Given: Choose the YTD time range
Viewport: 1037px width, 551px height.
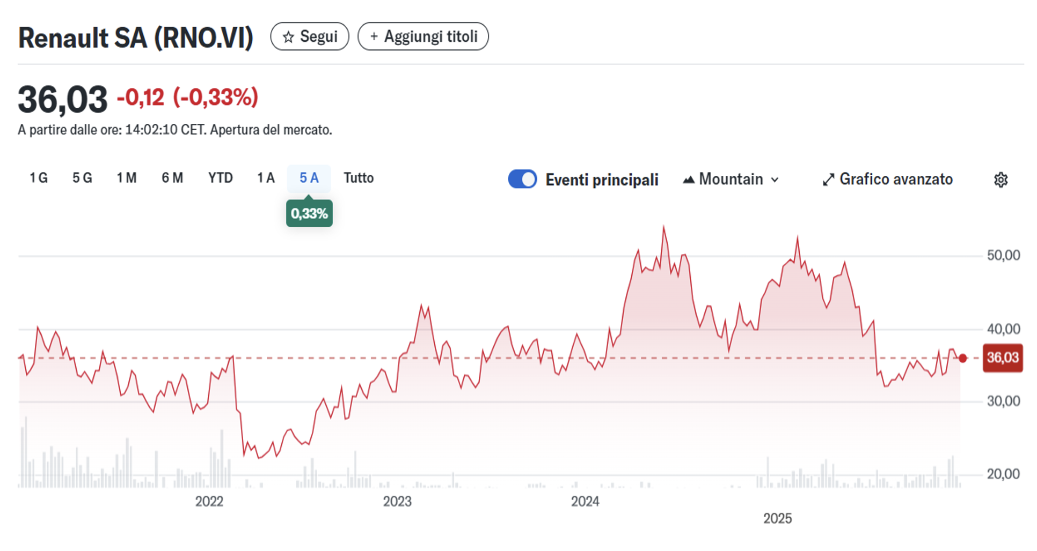Looking at the screenshot, I should (x=220, y=178).
